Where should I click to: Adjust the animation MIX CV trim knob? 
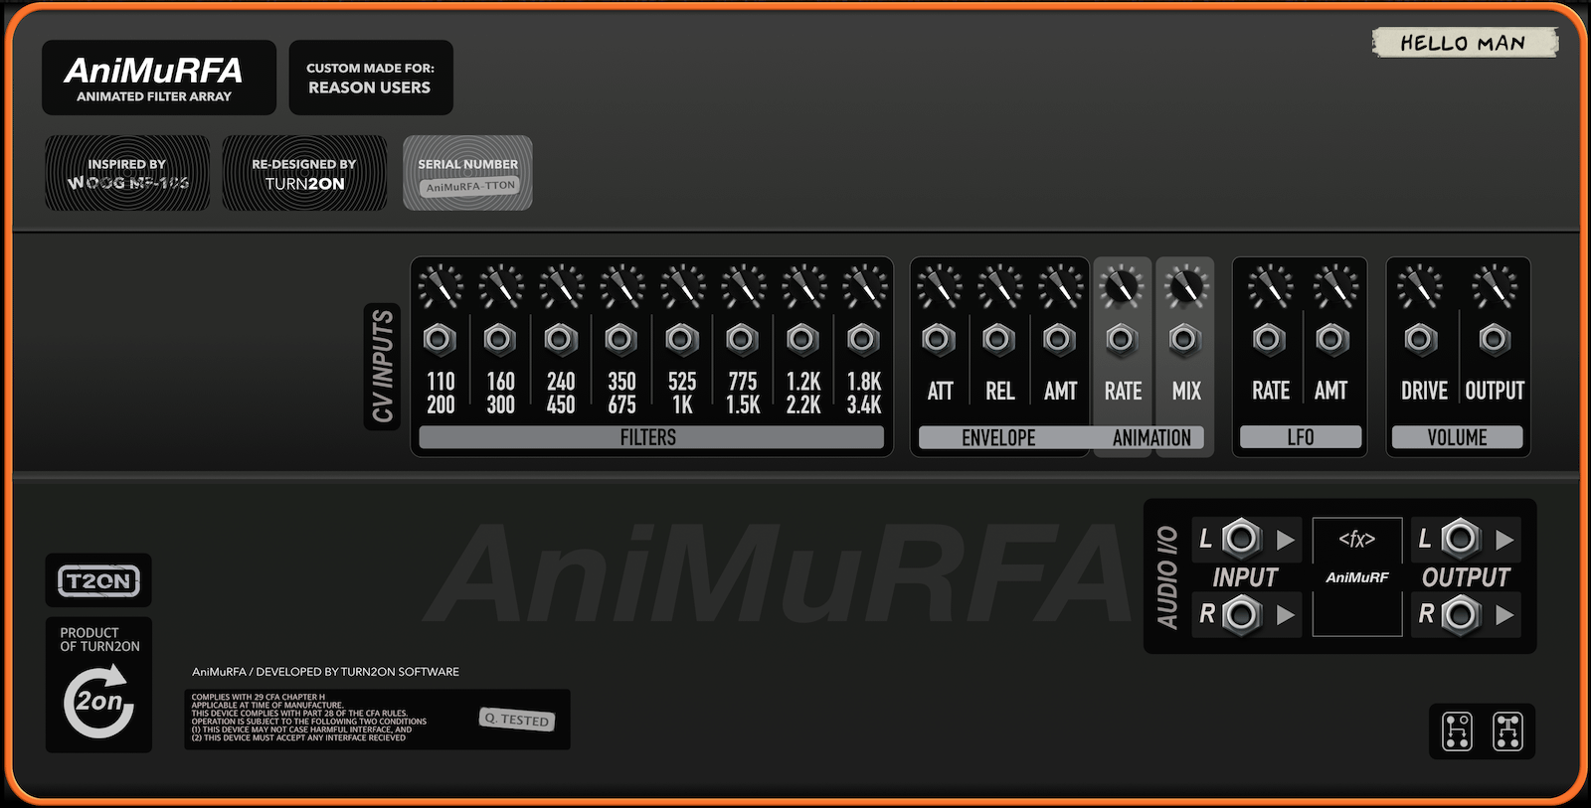coord(1186,287)
